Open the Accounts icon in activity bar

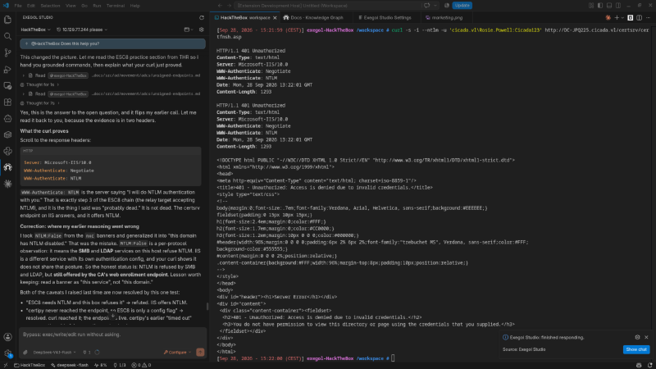tap(7, 337)
